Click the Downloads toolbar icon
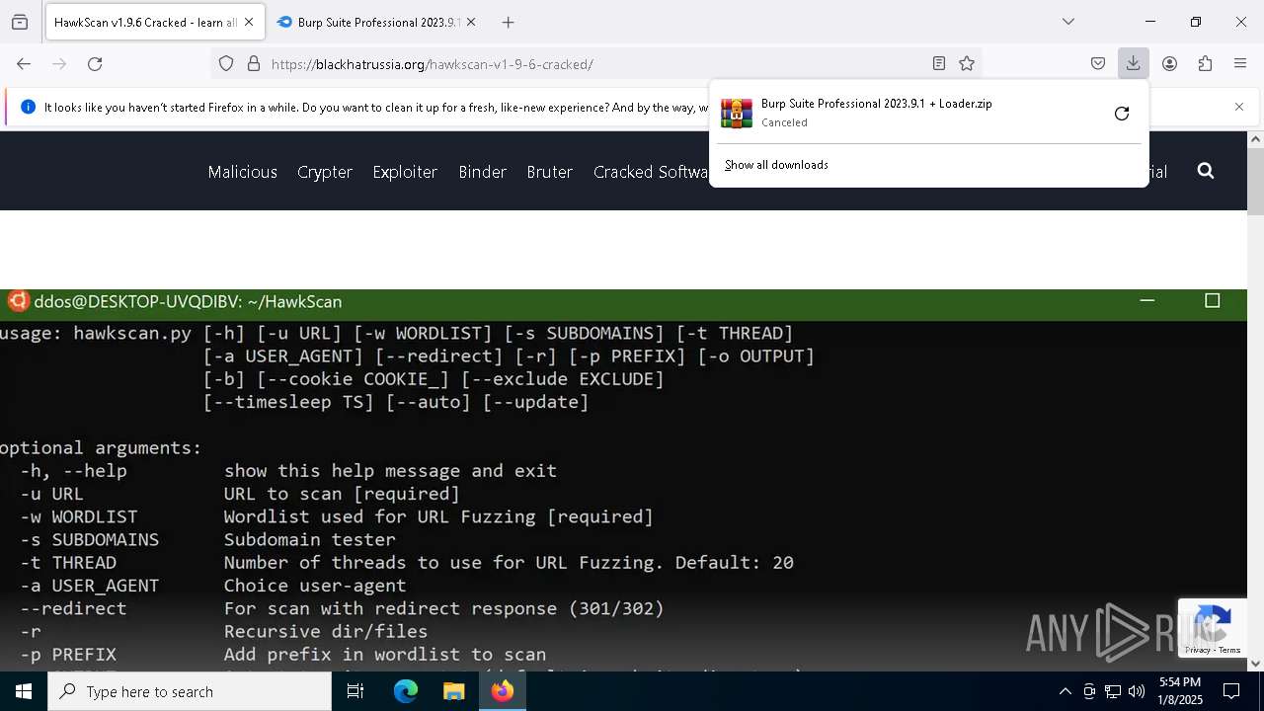 point(1133,64)
